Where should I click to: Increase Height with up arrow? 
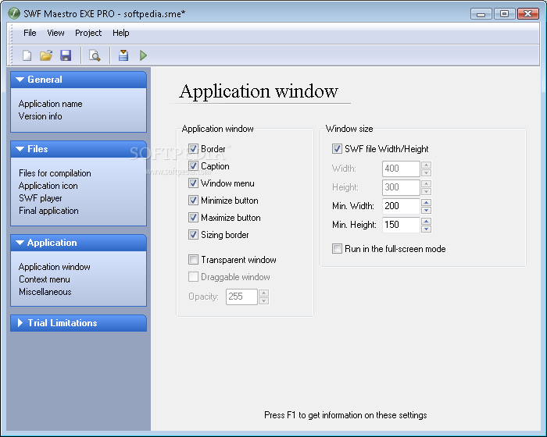(x=427, y=183)
